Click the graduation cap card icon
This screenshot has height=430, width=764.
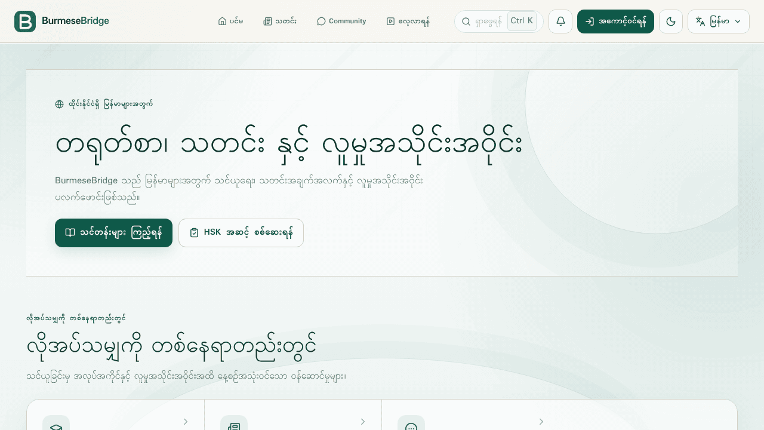[56, 423]
